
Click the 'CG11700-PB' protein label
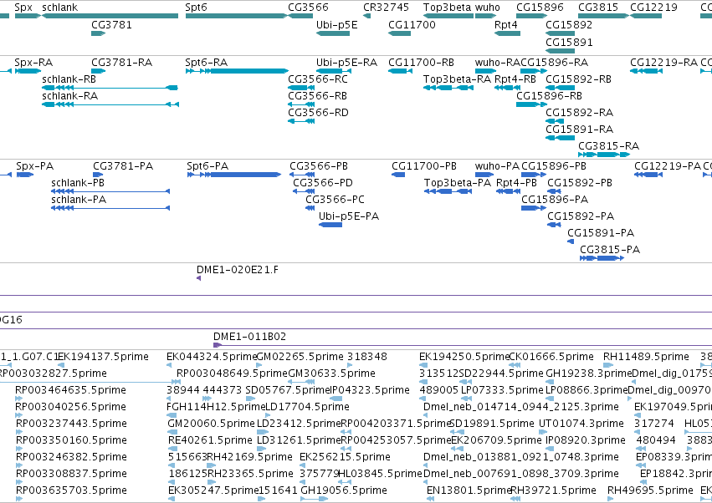point(424,166)
